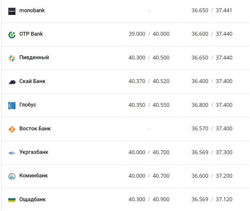Click monobank rate 36.650 / 37.441
The width and height of the screenshot is (250, 211).
click(212, 10)
